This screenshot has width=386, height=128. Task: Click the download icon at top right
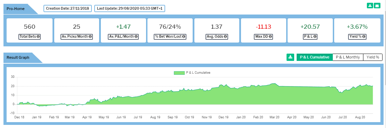(x=370, y=6)
